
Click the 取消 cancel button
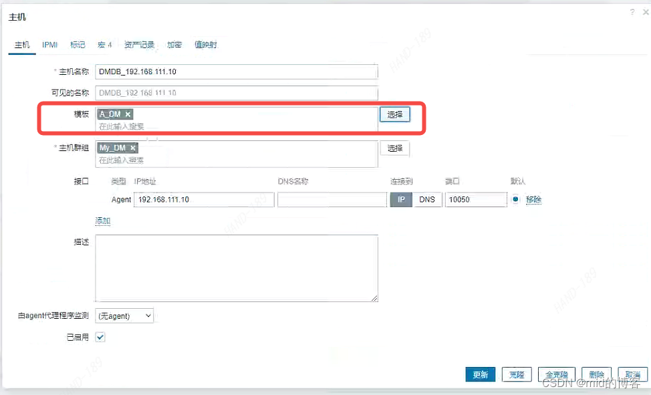tap(633, 375)
